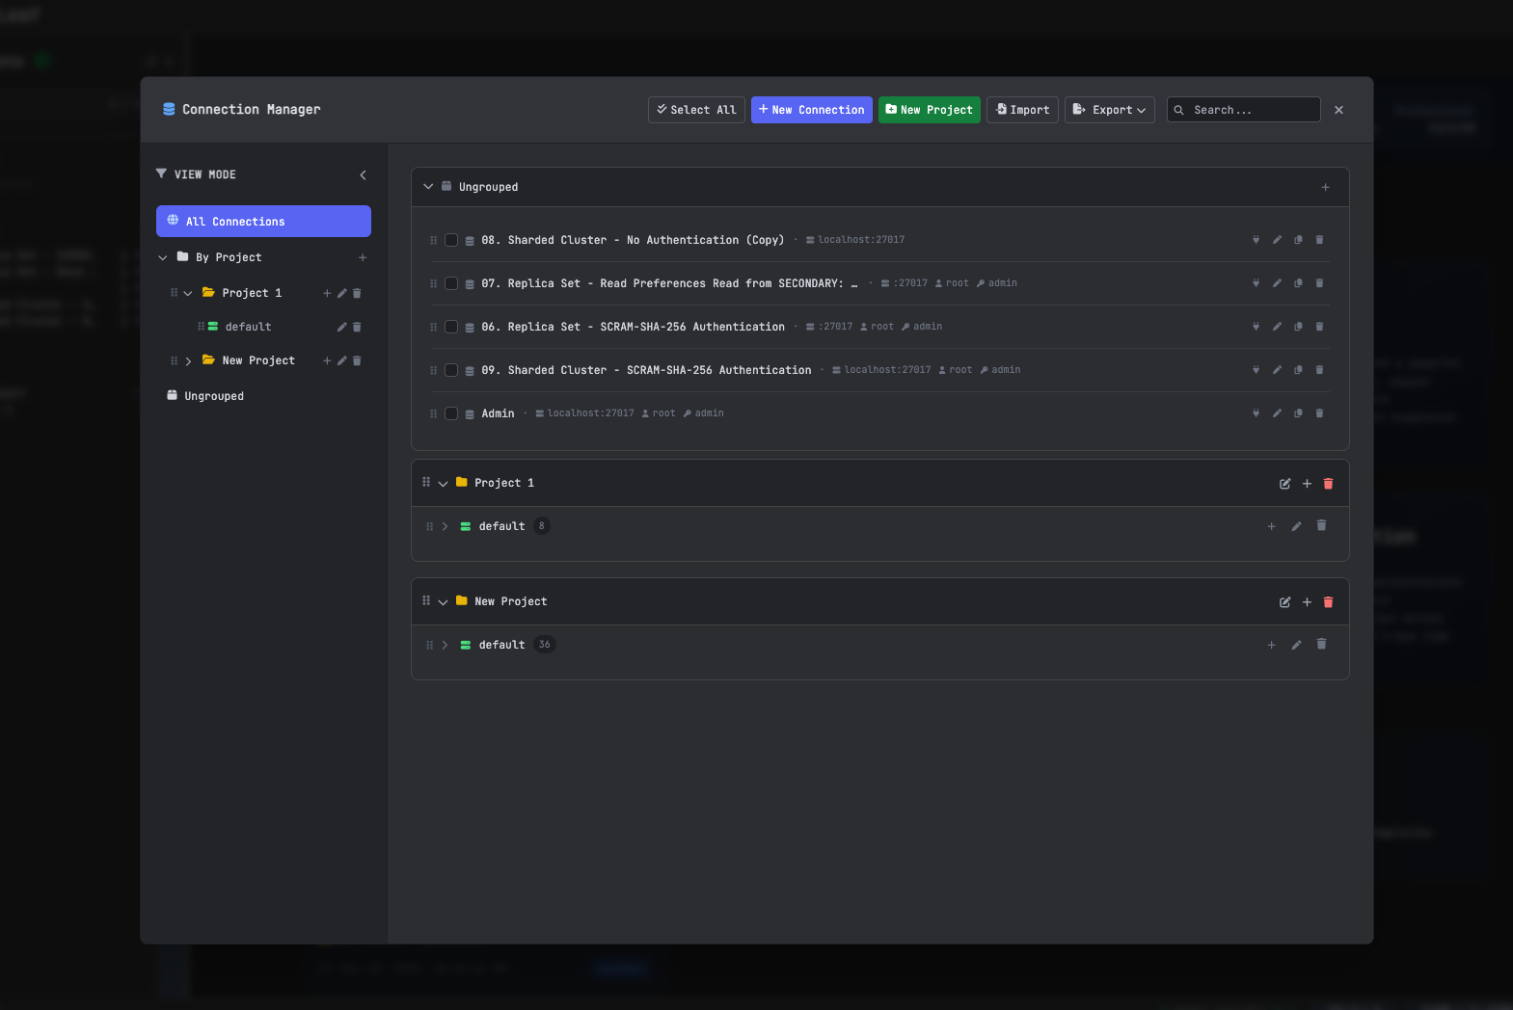The height and width of the screenshot is (1010, 1513).
Task: Expand New Project in the sidebar tree
Action: tap(188, 361)
